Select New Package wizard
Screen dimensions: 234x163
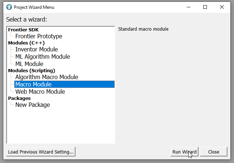click(x=33, y=105)
